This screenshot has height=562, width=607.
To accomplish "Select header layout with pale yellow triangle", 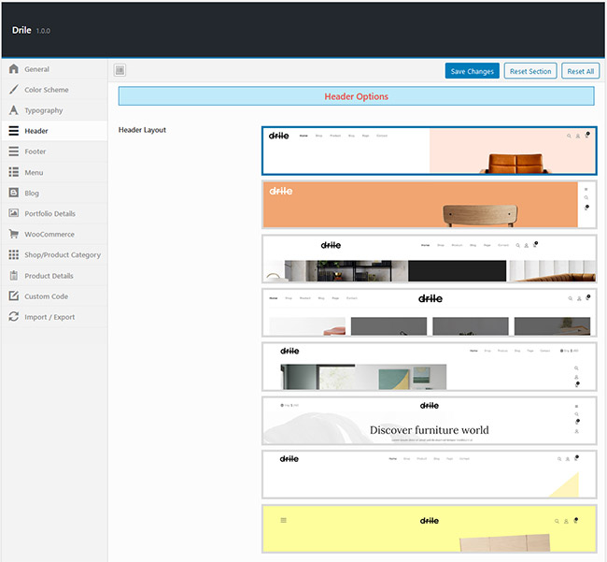I will tap(429, 474).
